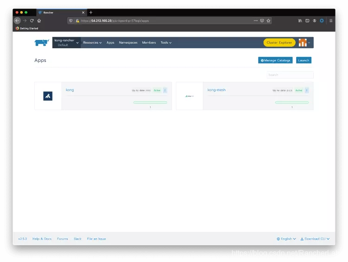Open Forums footer link
Viewport: 348px width, 262px height.
(x=62, y=239)
